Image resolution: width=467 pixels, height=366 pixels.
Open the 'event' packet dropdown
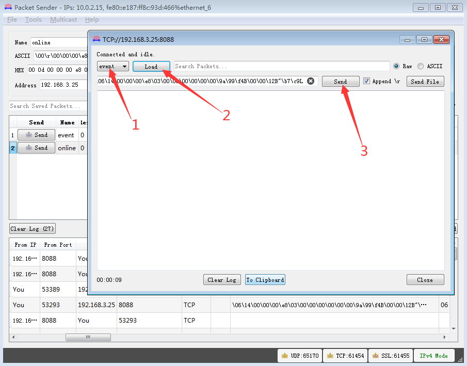114,67
